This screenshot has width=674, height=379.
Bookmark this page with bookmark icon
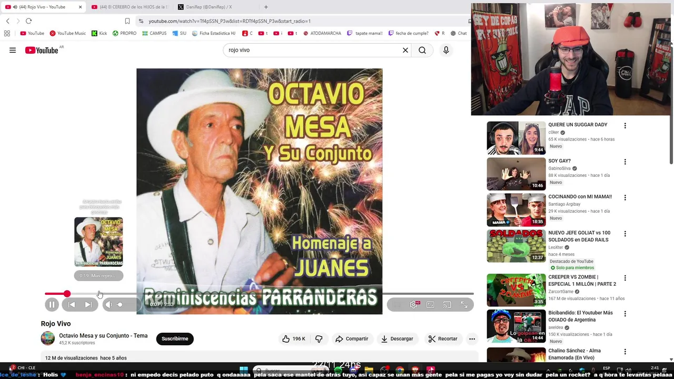(x=127, y=21)
